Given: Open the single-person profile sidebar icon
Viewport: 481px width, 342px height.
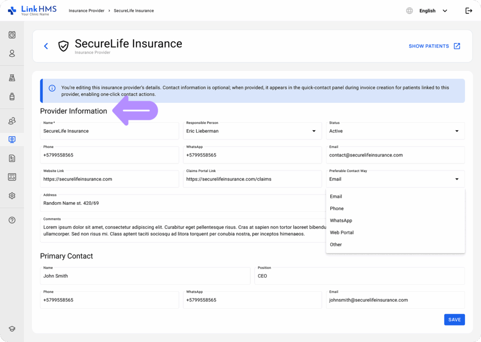Looking at the screenshot, I should pos(12,54).
